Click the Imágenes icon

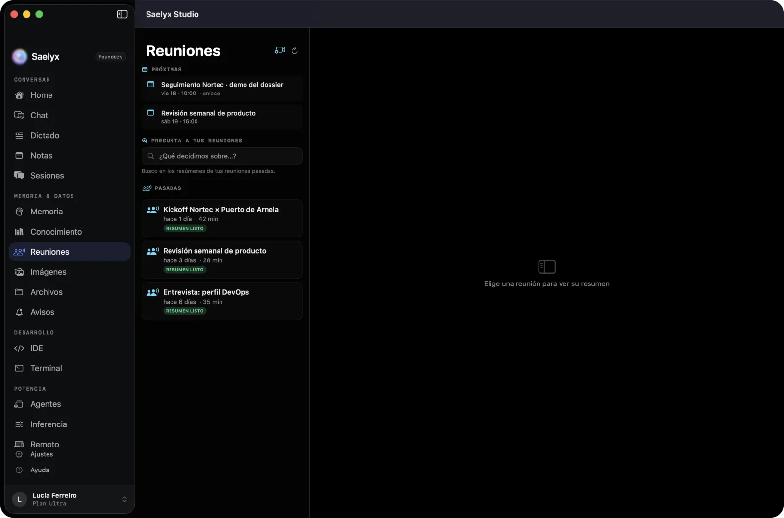tap(19, 272)
